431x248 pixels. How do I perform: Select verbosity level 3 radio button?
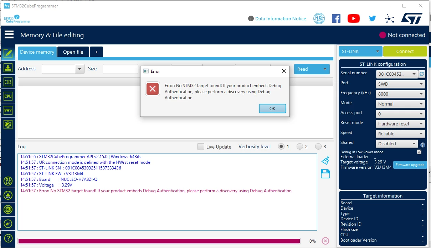tap(318, 146)
